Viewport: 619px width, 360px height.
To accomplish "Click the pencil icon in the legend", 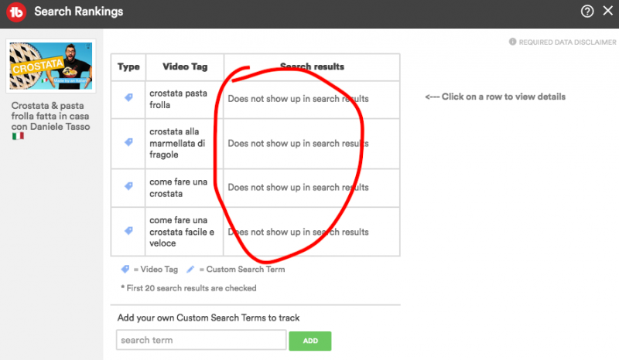I will (191, 270).
